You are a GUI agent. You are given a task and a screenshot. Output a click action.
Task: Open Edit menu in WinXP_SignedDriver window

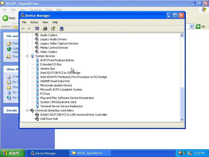click(13, 10)
